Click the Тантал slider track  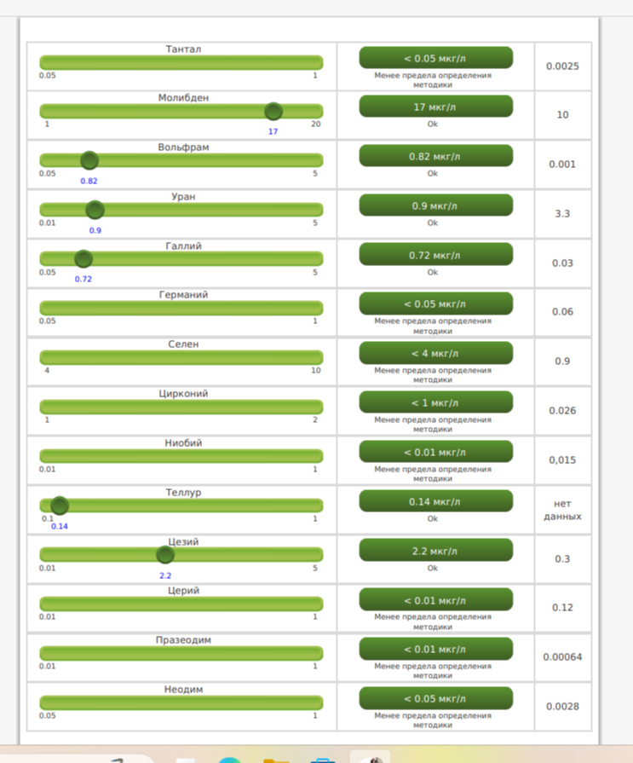click(x=181, y=62)
